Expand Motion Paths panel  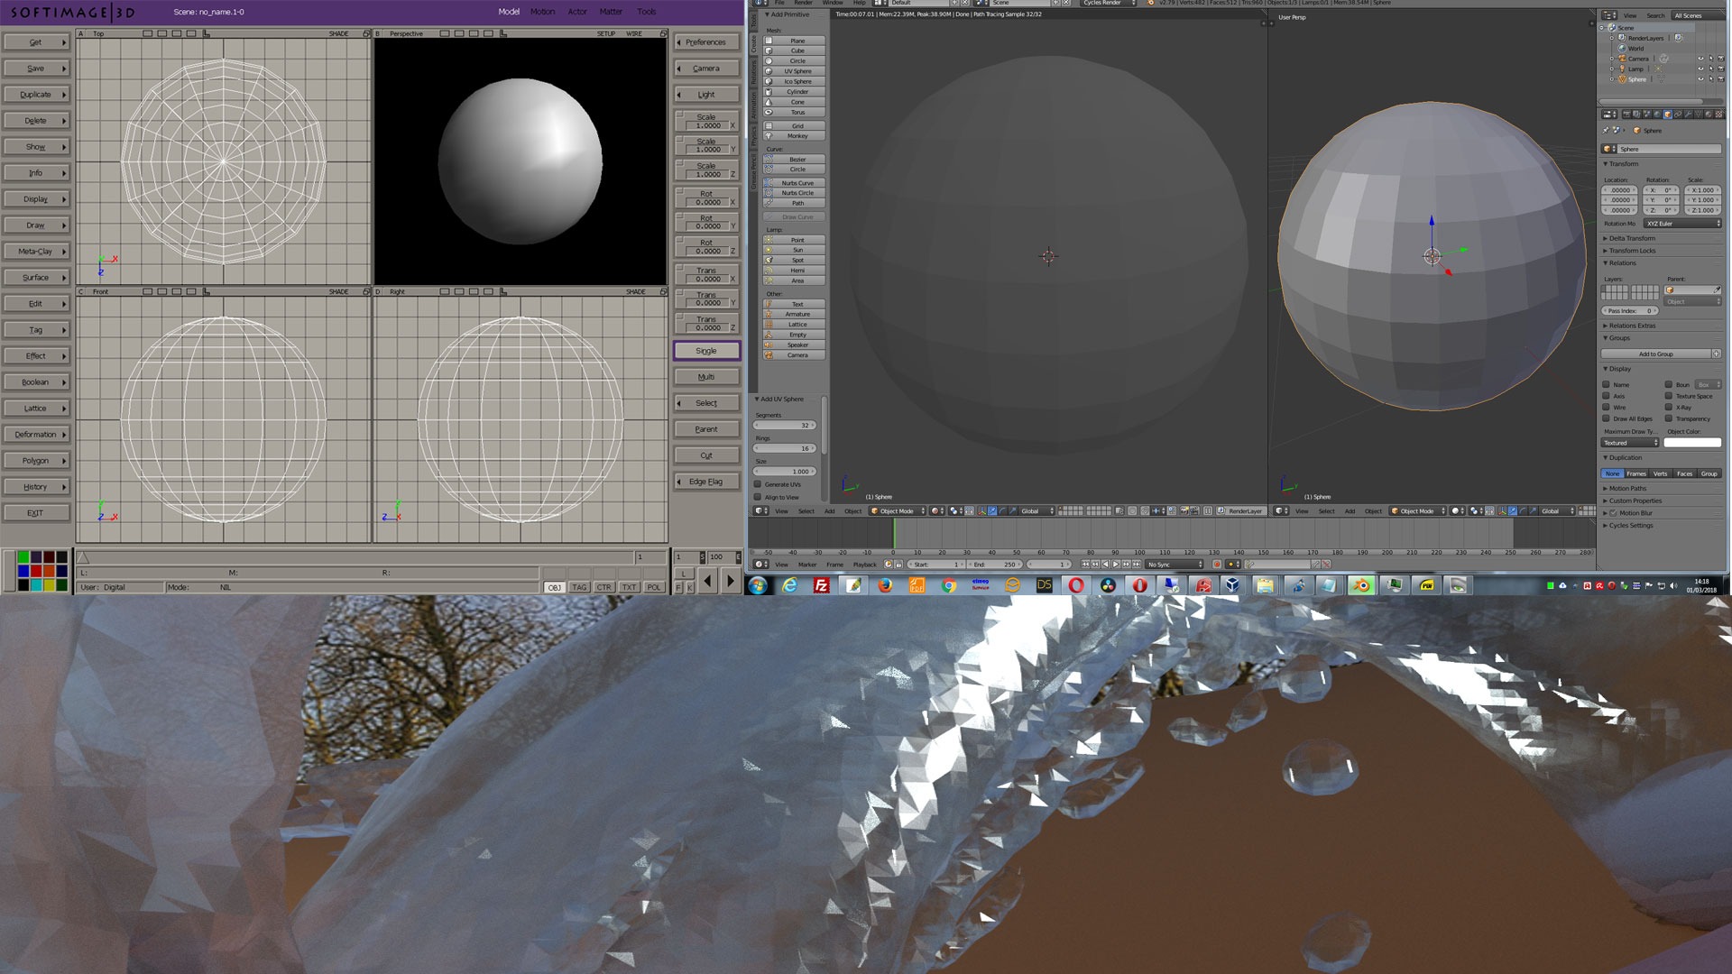(x=1626, y=488)
